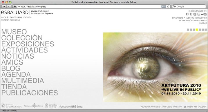208x112 pixels.
Task: Switch the site language to ENGLISH
Action: coord(28,17)
